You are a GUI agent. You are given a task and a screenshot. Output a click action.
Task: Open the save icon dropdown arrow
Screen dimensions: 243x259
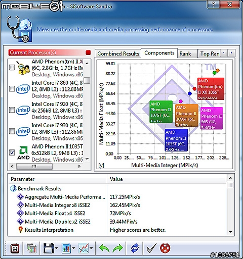[56, 248]
